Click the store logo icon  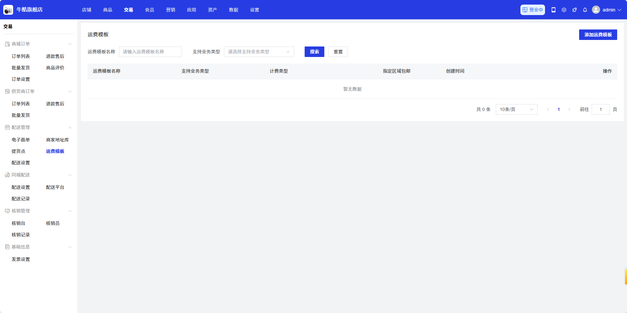point(8,10)
